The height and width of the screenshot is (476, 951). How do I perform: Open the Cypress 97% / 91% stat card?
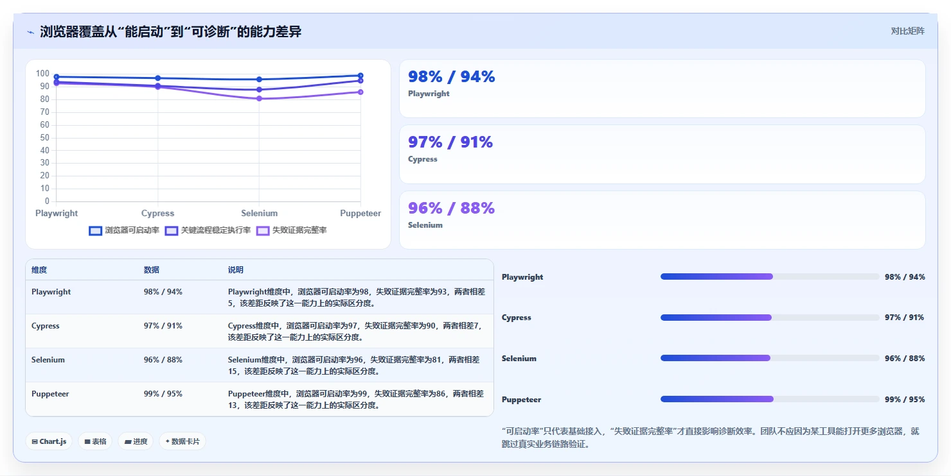tap(662, 155)
